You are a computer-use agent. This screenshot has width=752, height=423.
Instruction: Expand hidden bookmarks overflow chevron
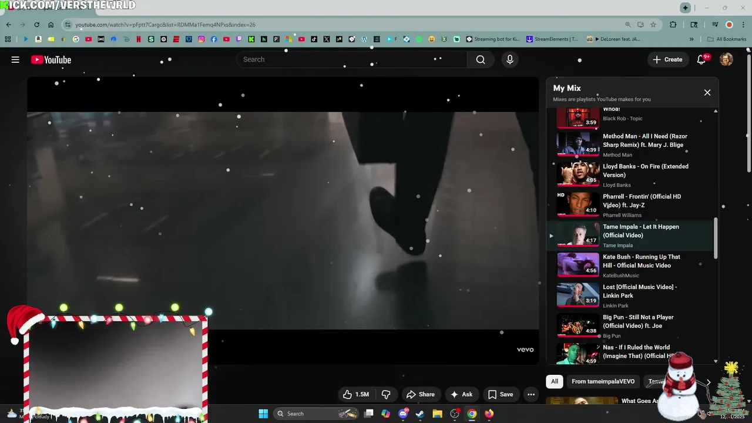pyautogui.click(x=691, y=39)
